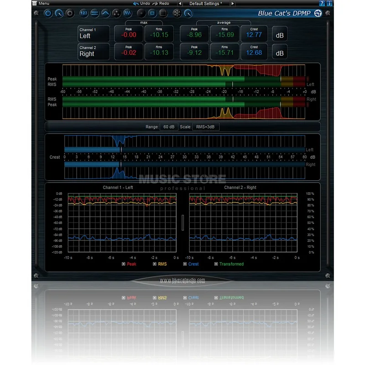
Task: Click the knob icon right of snowflake
Action: pyautogui.click(x=188, y=13)
